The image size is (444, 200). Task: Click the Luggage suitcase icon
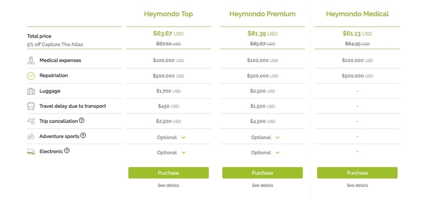click(31, 91)
